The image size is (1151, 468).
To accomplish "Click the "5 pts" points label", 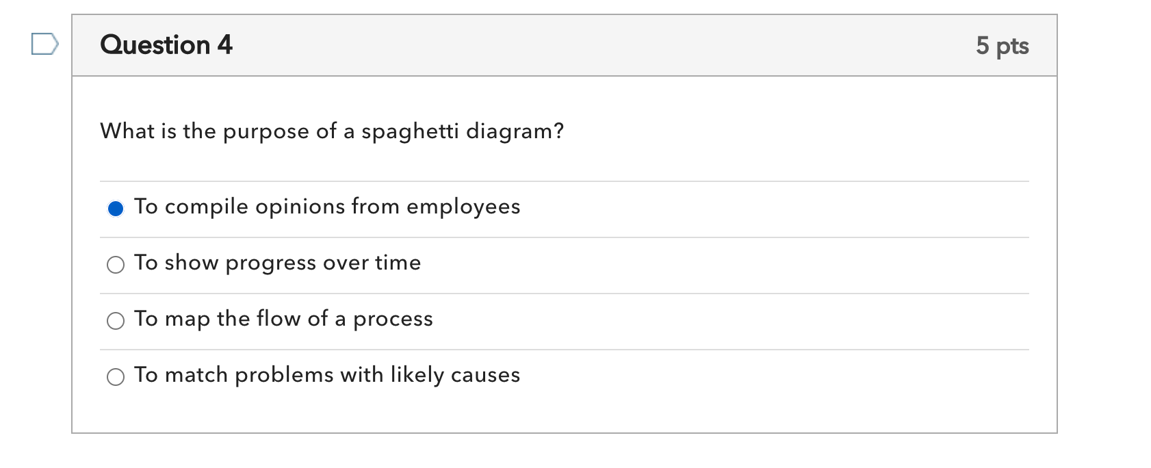I will click(x=1002, y=46).
